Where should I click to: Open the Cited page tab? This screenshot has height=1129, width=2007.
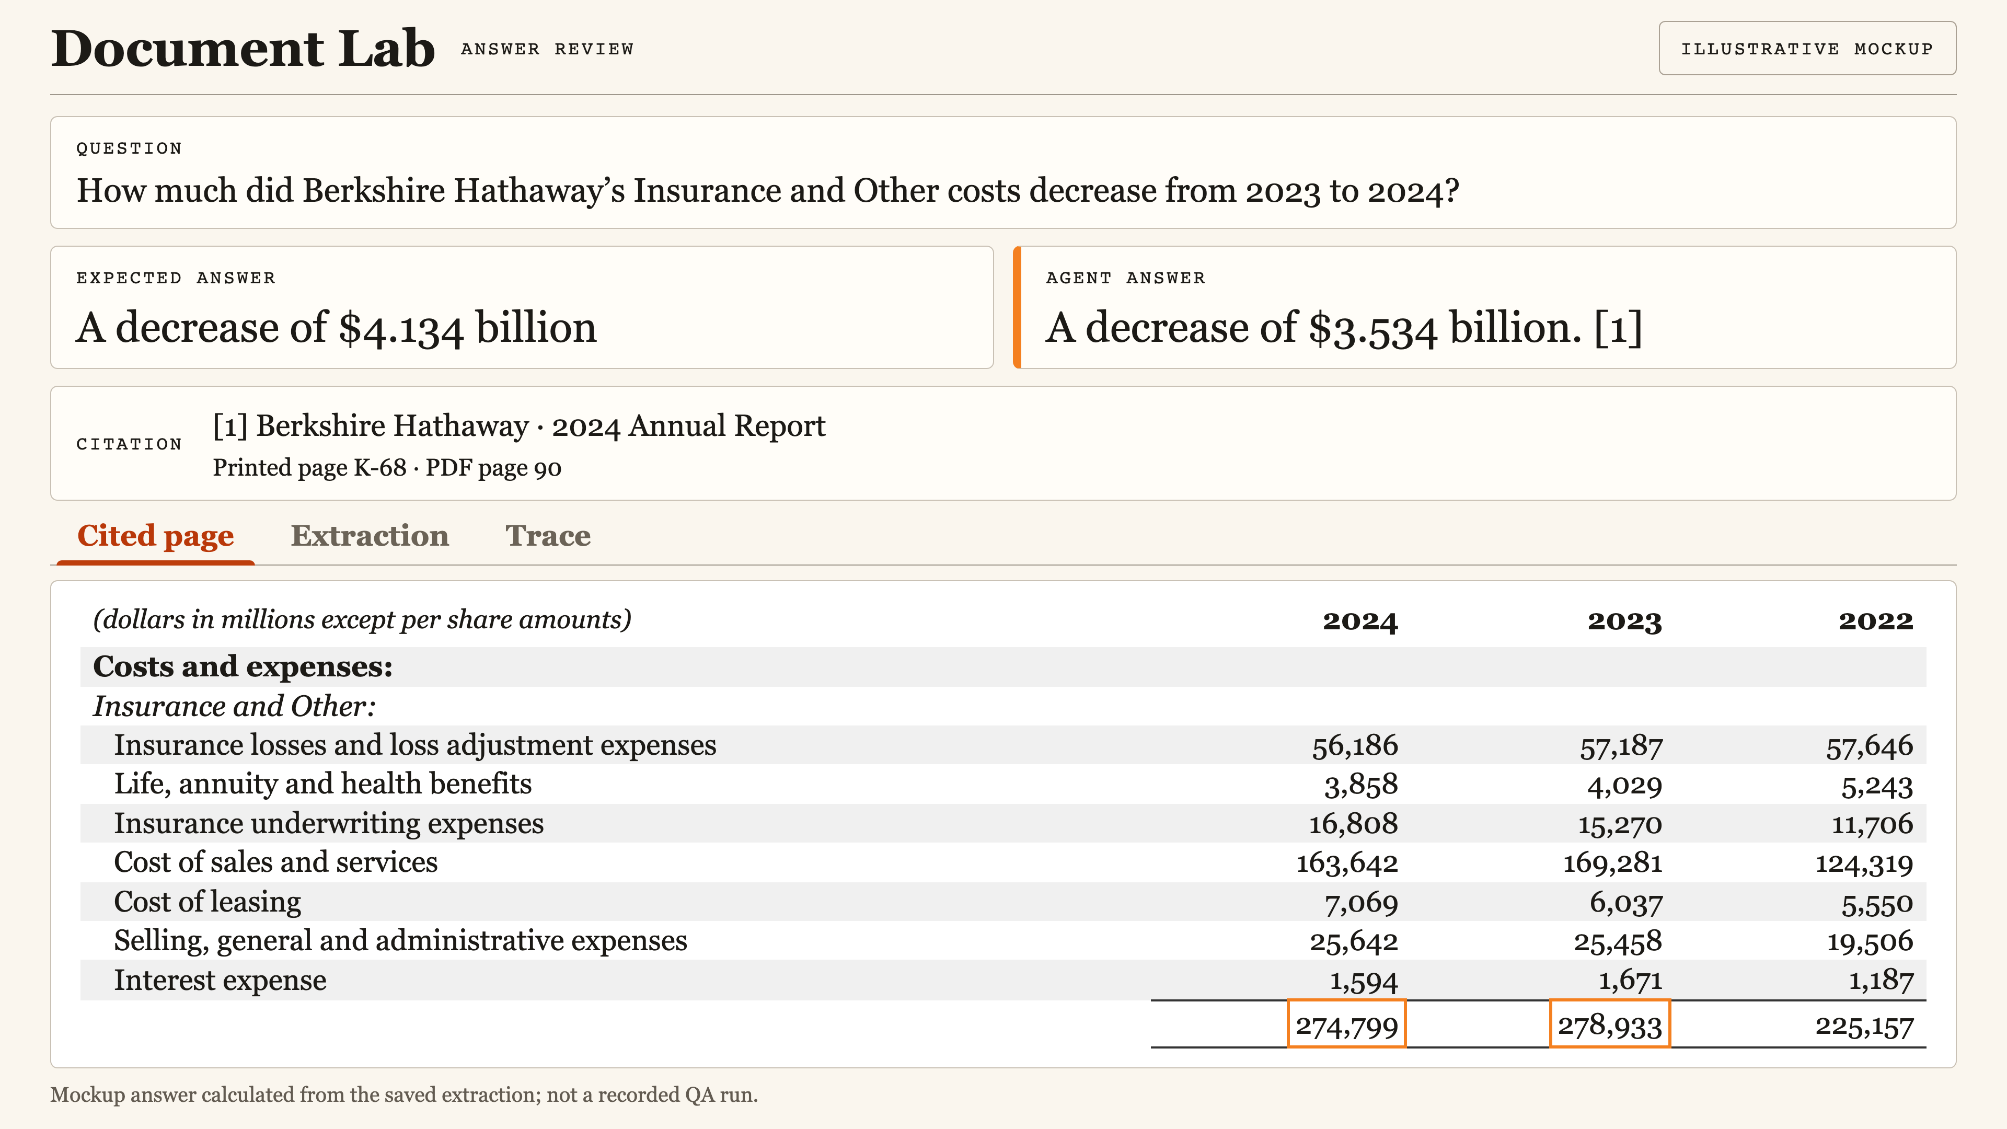(x=155, y=536)
